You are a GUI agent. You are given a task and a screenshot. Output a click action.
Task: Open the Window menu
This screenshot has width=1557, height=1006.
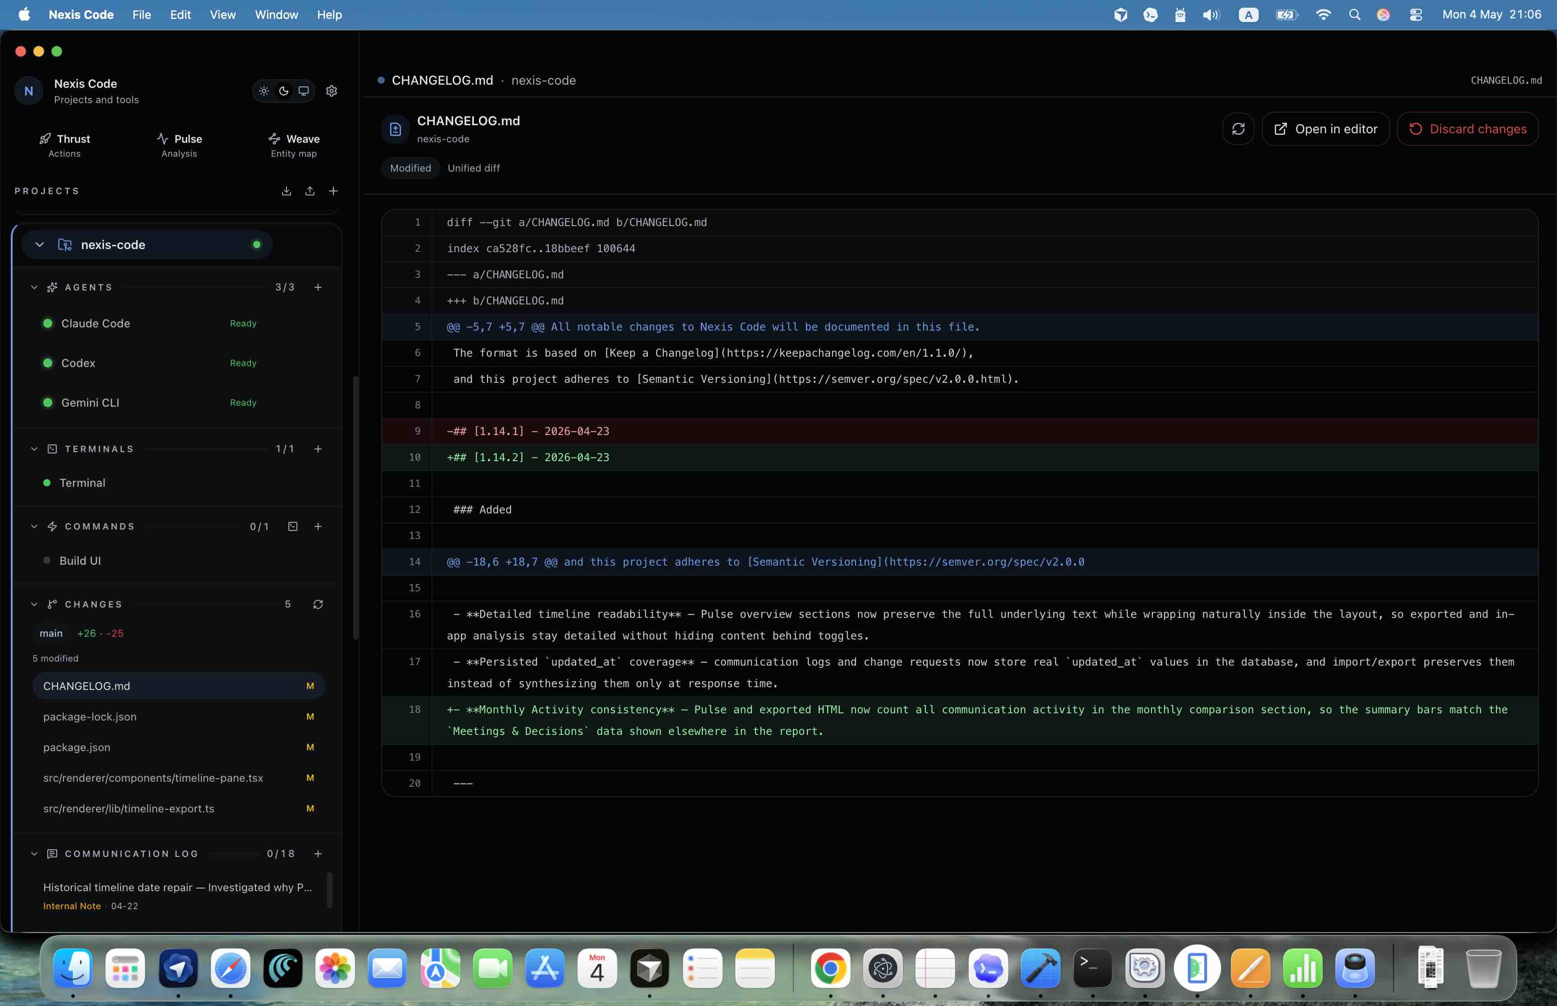click(276, 14)
